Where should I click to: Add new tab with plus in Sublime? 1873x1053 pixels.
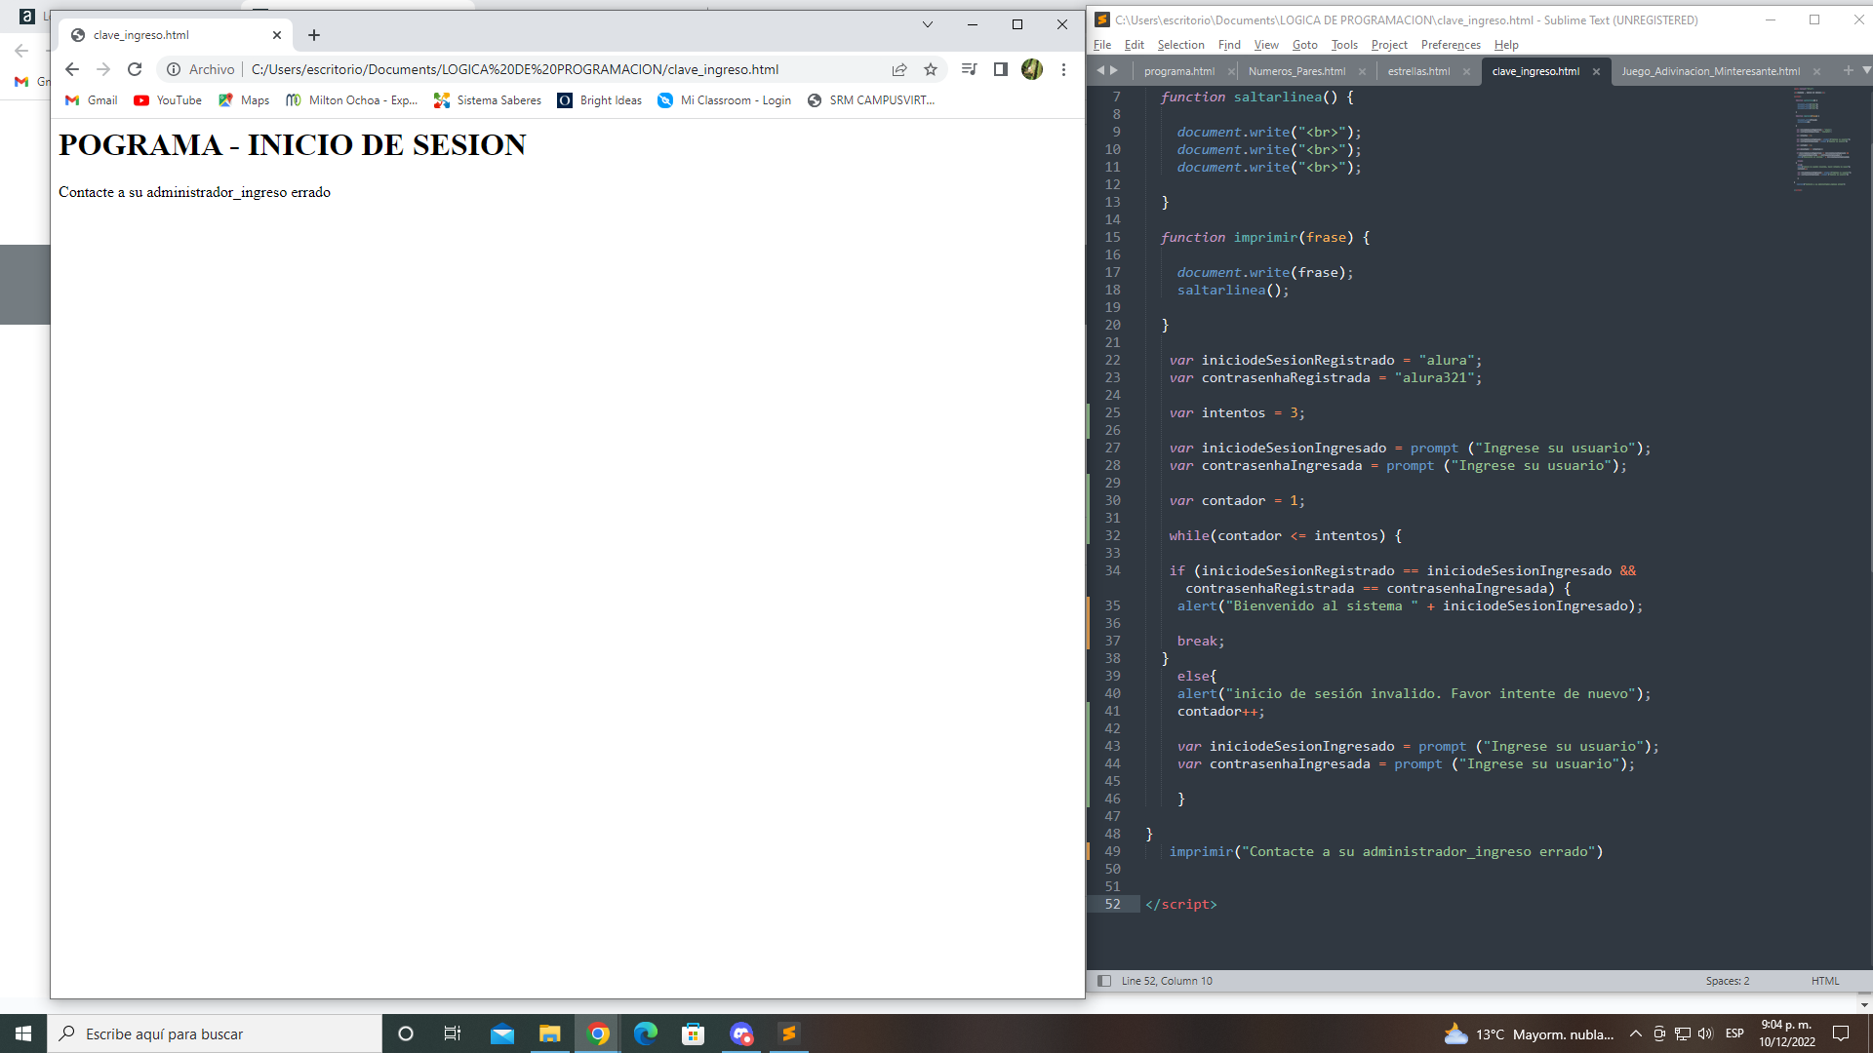point(1848,70)
